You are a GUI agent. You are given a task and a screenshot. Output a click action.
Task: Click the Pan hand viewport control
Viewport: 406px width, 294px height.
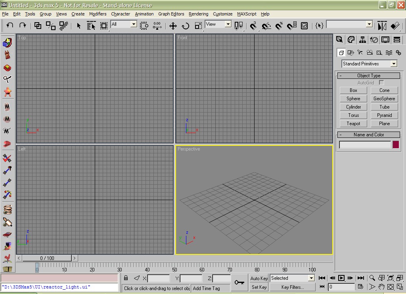(x=381, y=287)
